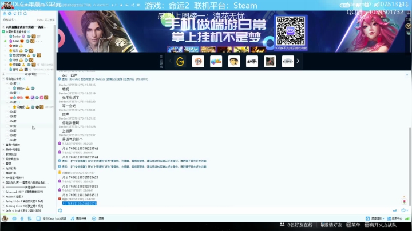
Task: Open the 桌面模板 dropdown
Action: click(x=375, y=218)
